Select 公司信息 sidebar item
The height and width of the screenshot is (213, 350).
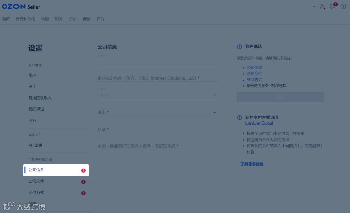coord(56,170)
